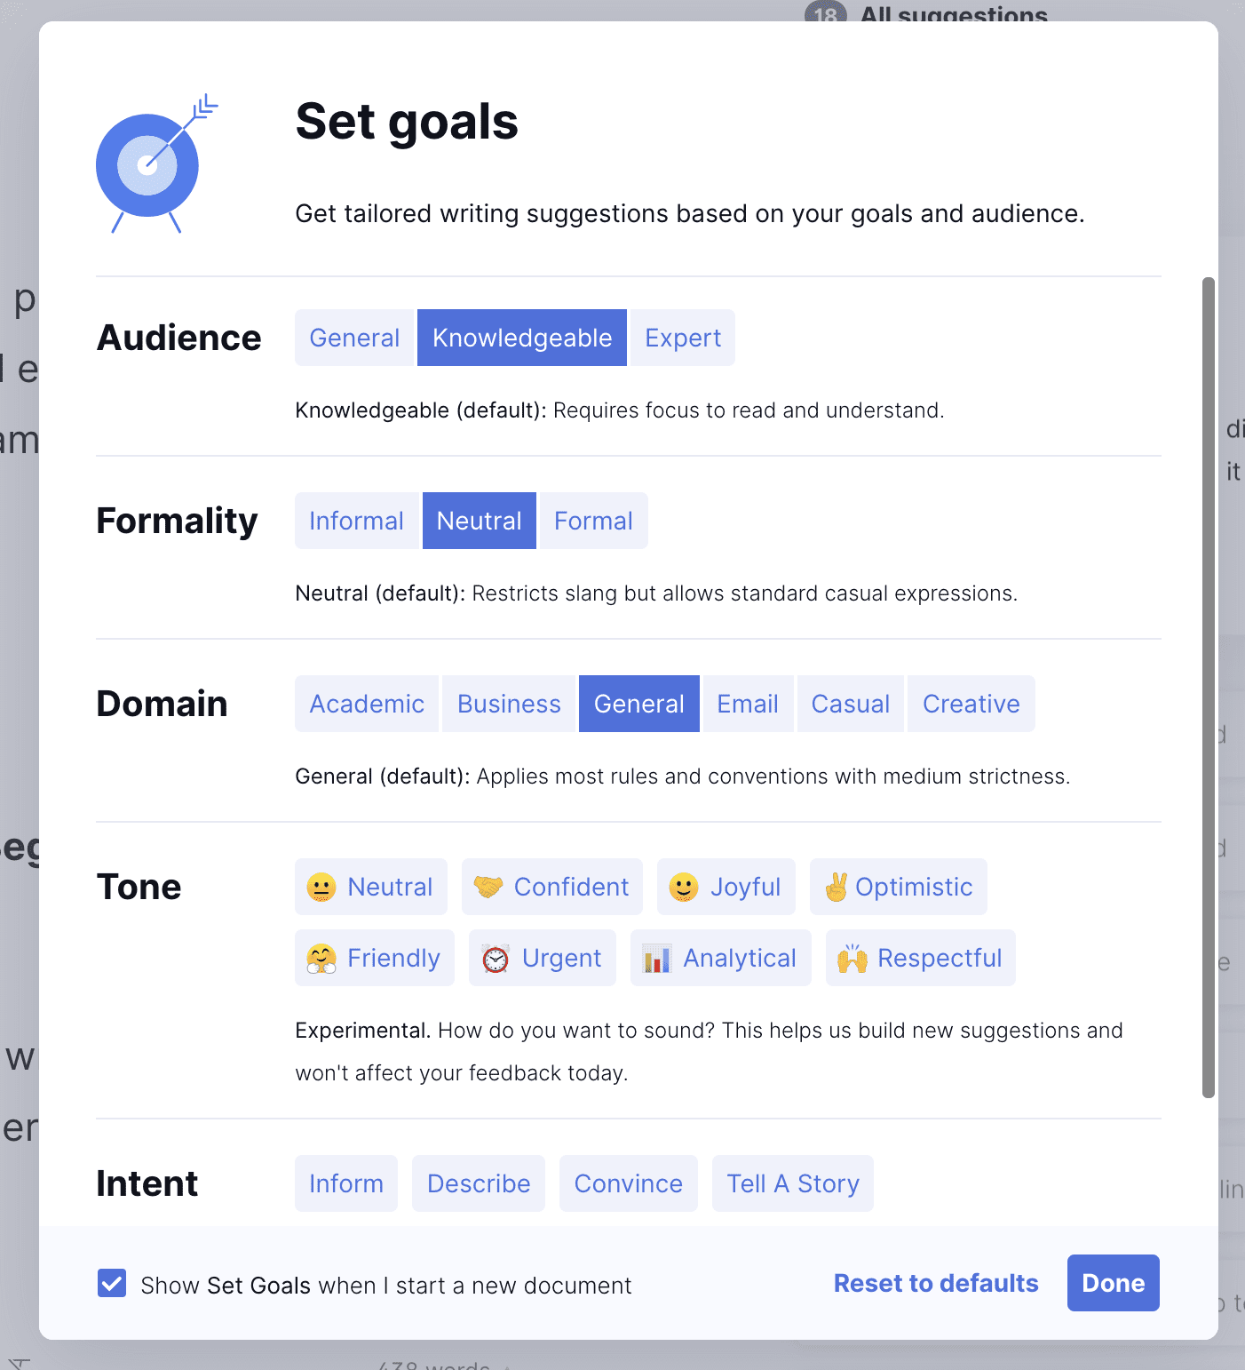Uncheck Show Set Goals for new documents
The width and height of the screenshot is (1245, 1370).
(x=112, y=1284)
